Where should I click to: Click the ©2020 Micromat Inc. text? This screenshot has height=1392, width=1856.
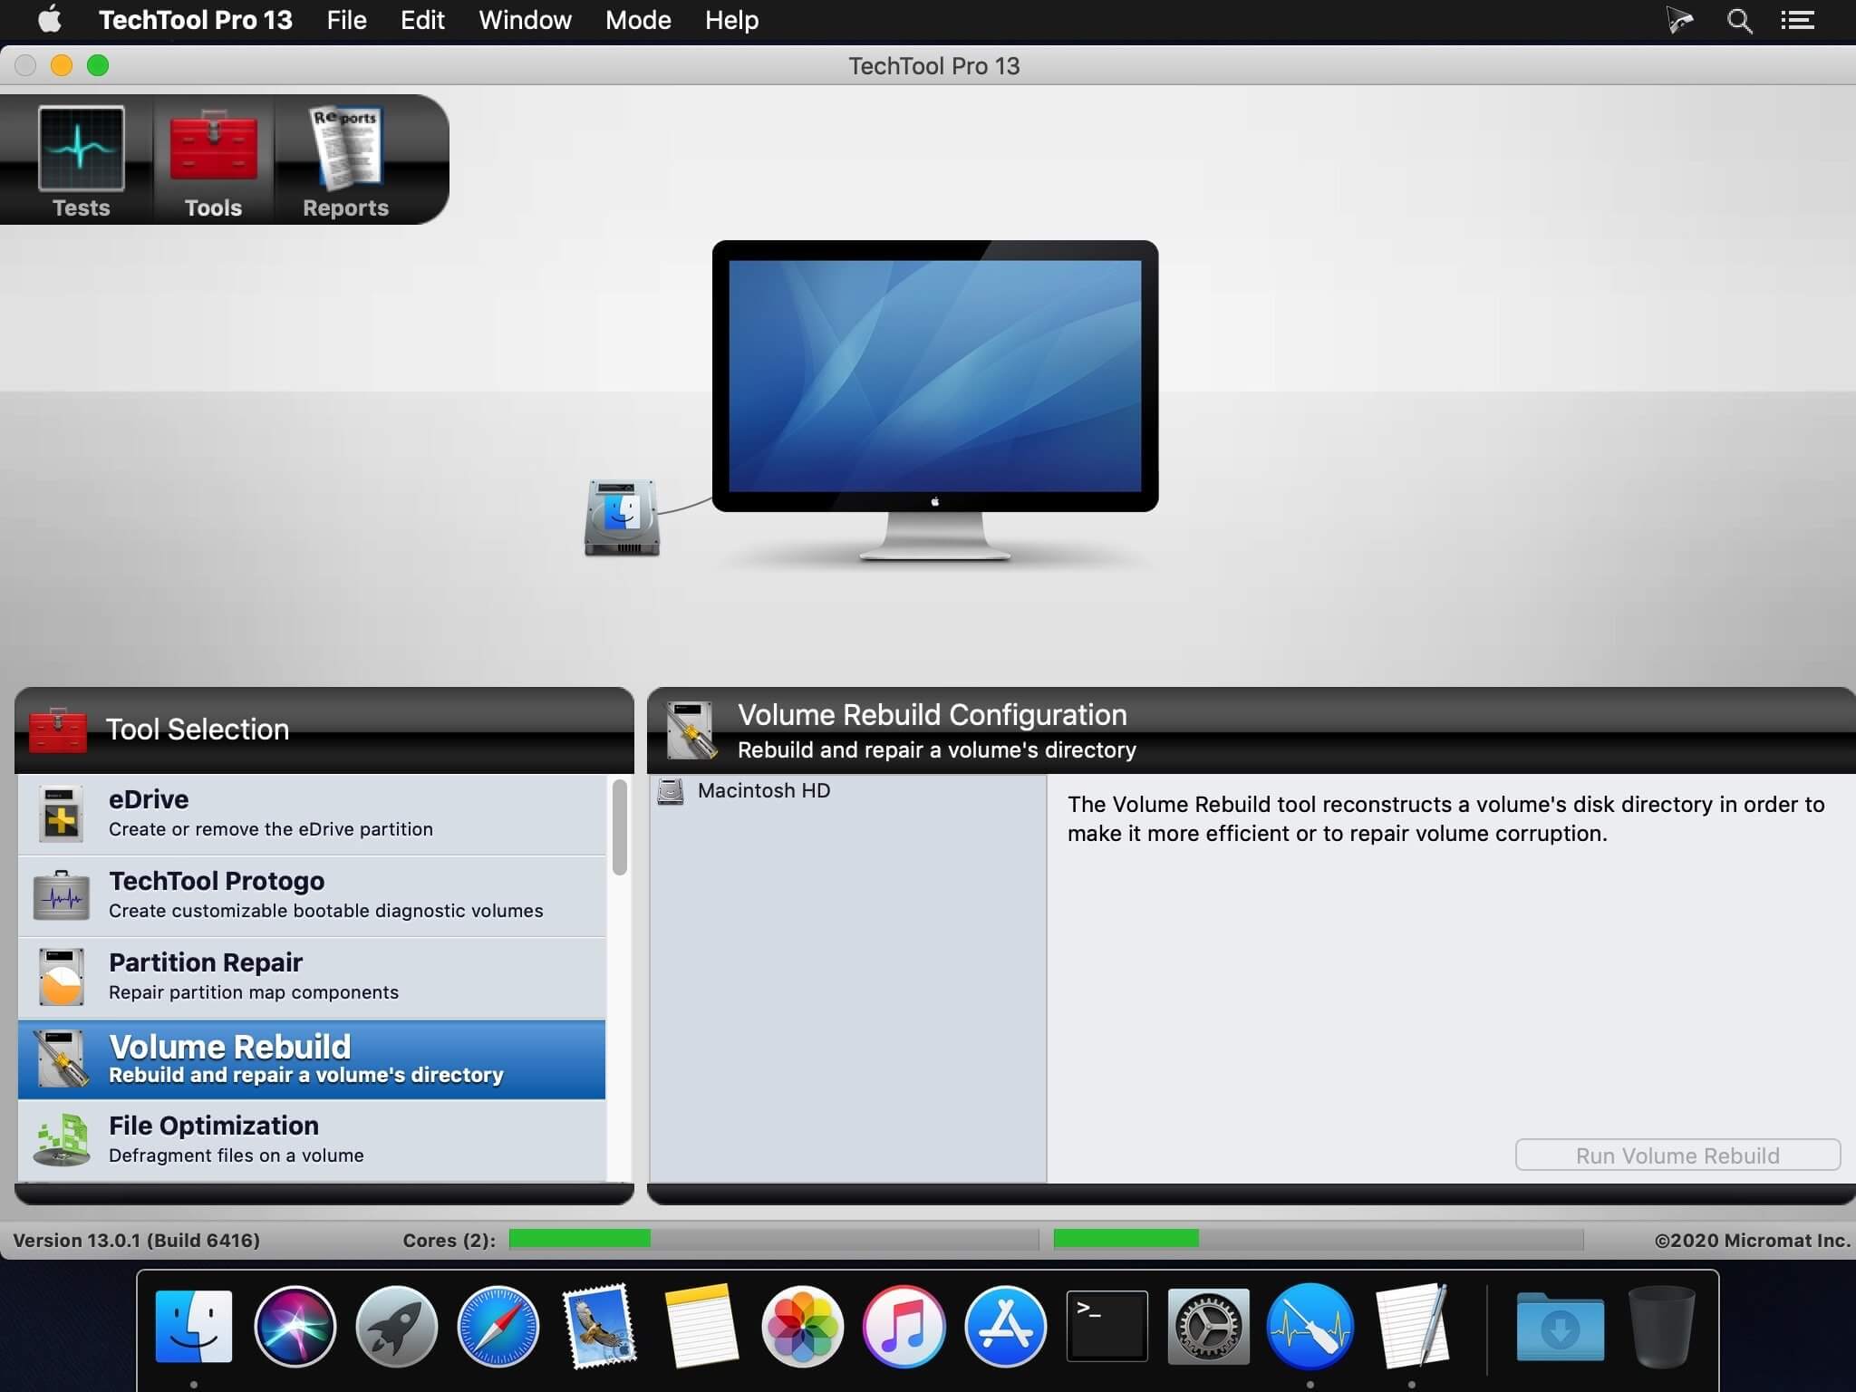pyautogui.click(x=1752, y=1240)
